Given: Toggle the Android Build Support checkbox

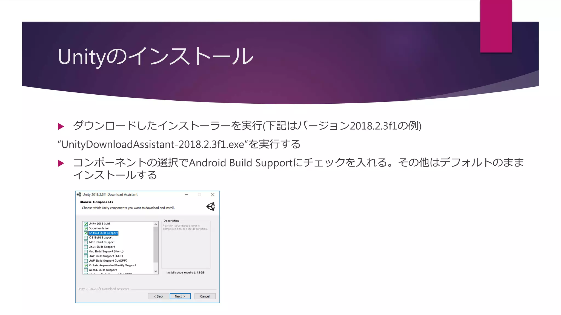Looking at the screenshot, I should coord(86,233).
